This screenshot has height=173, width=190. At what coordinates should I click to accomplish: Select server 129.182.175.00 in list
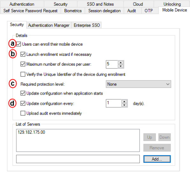pos(31,132)
